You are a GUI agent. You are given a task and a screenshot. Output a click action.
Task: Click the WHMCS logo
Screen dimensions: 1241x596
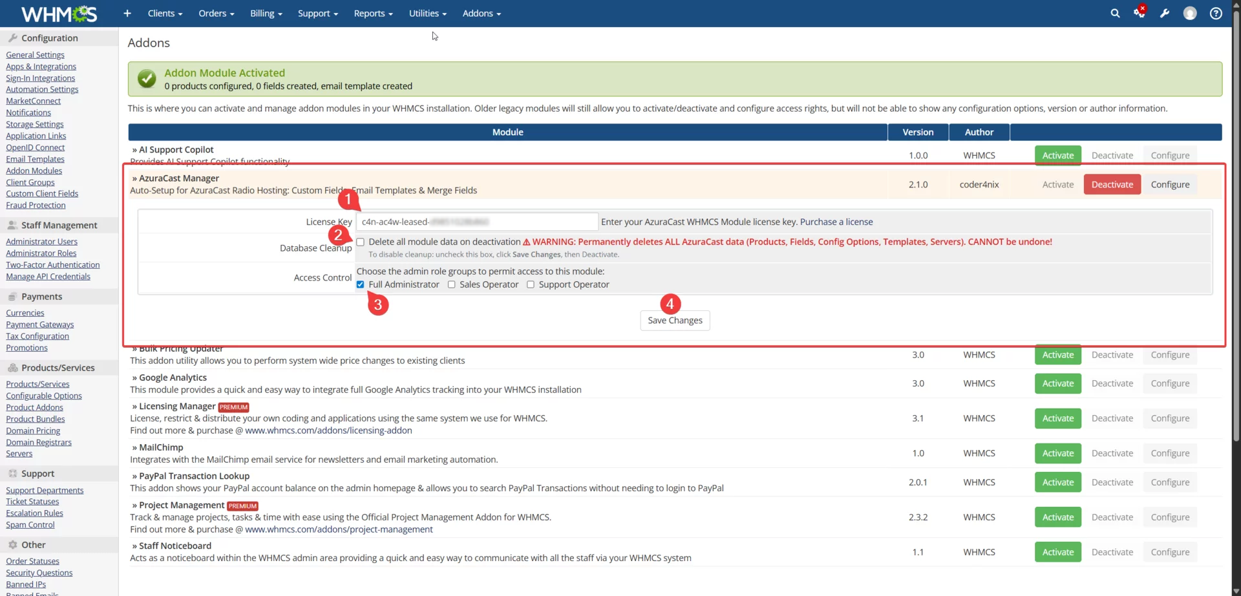point(58,13)
